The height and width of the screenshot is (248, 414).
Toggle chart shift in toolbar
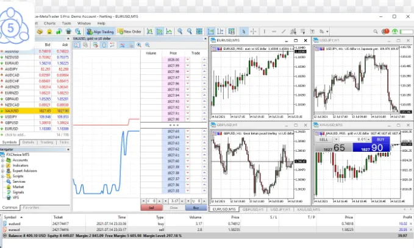click(x=220, y=32)
